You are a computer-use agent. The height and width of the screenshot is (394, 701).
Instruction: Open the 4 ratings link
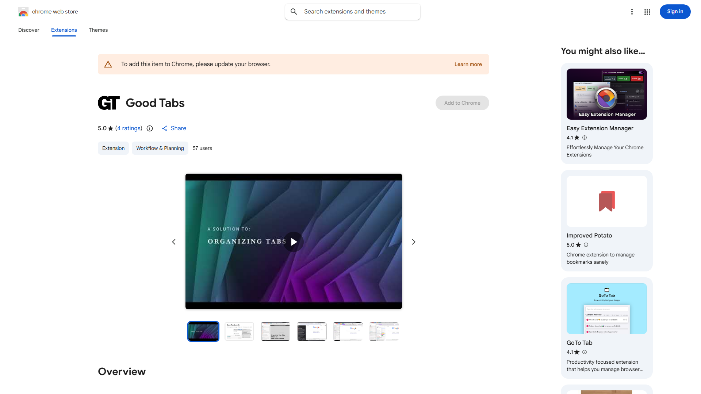coord(129,128)
